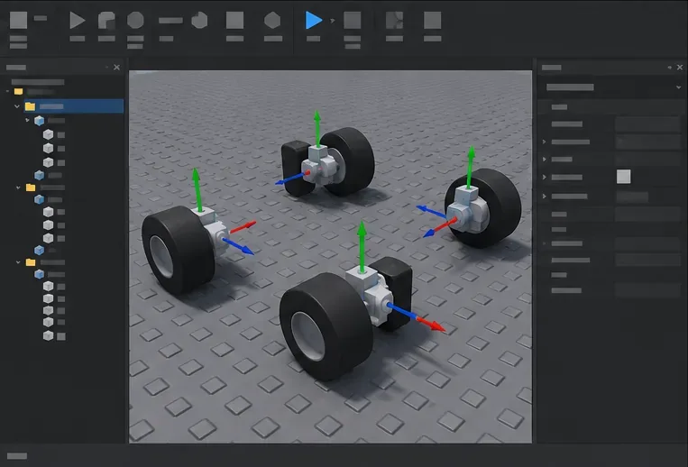Viewport: 688px width, 467px height.
Task: Open the dropdown chevron atop the Properties panel
Action: 678,87
